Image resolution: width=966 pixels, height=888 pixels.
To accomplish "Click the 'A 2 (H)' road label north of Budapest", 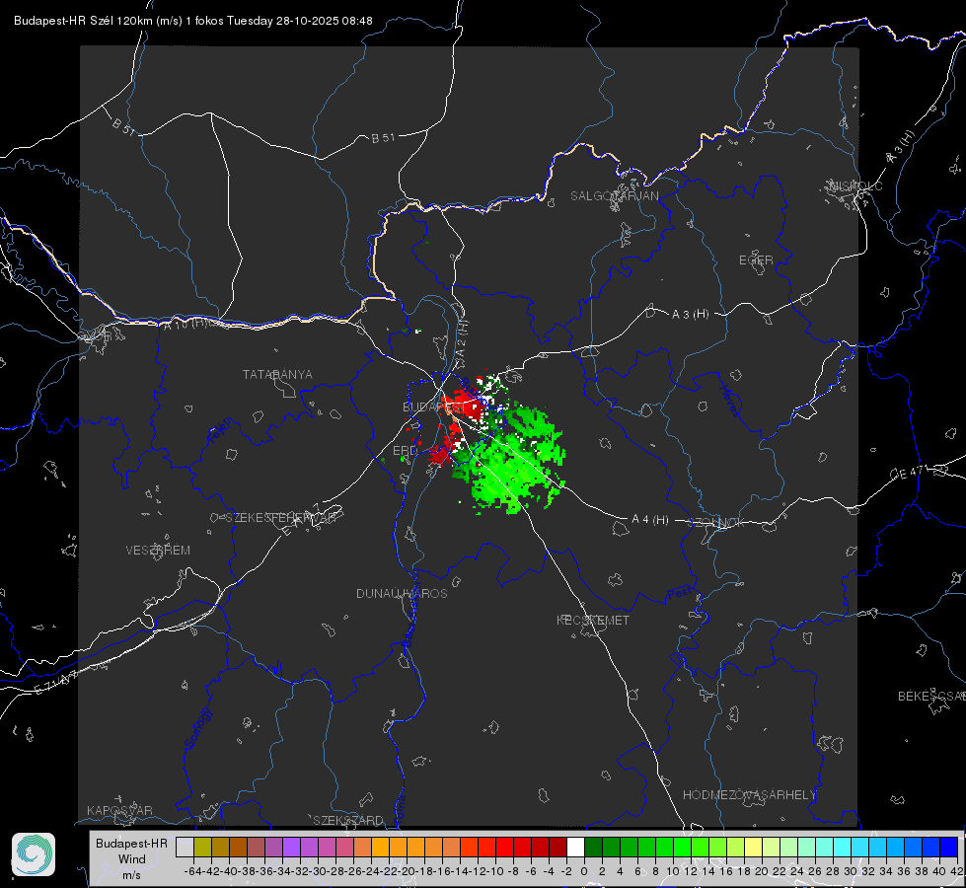I will [x=462, y=339].
